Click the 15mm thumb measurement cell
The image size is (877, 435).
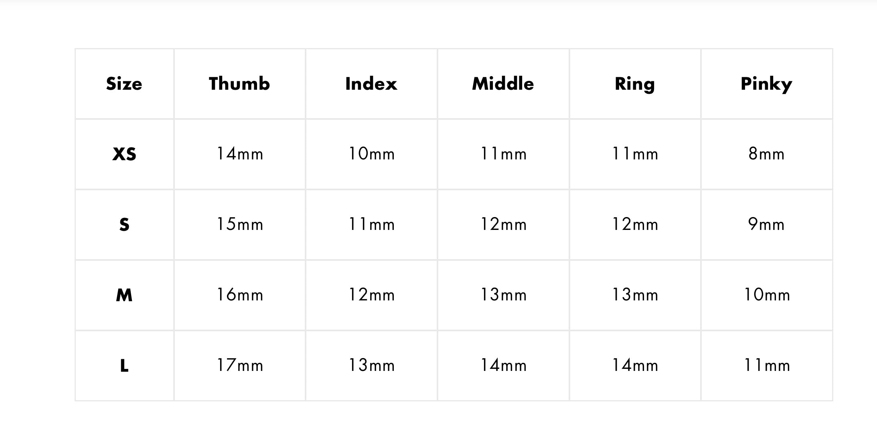(240, 225)
